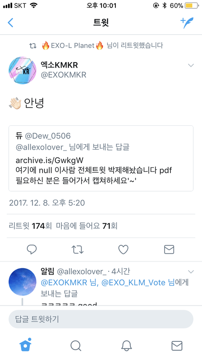Open the quoted tweet by @Dew_0506
The width and height of the screenshot is (202, 359).
pos(101,158)
